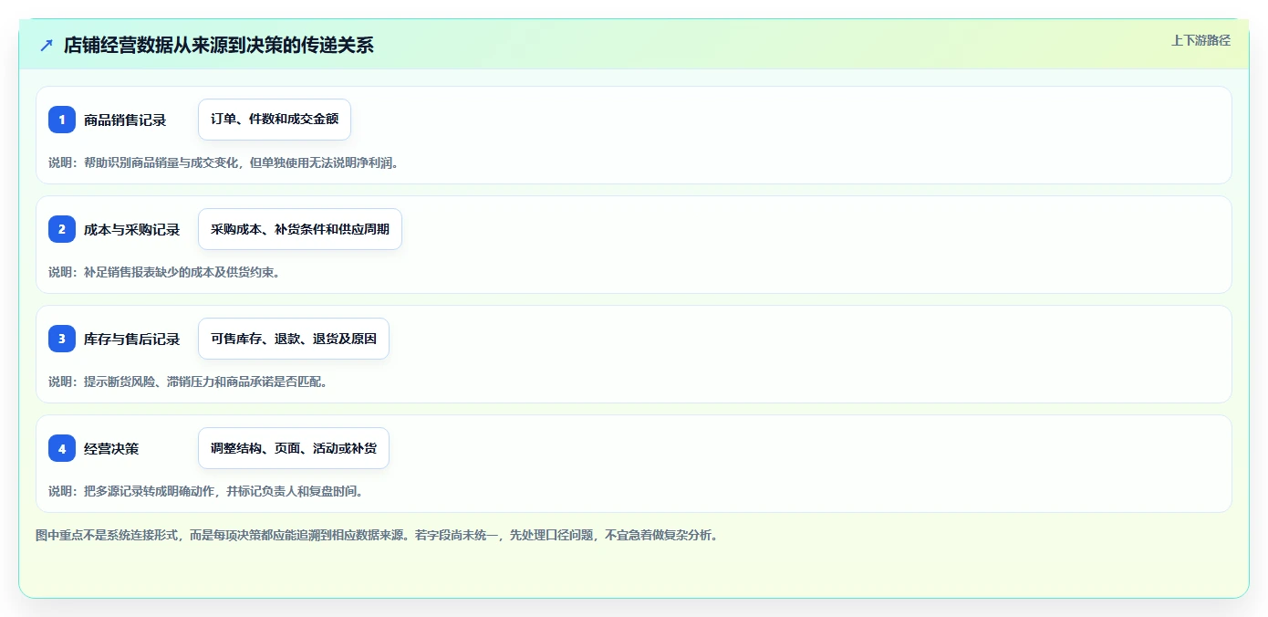Image resolution: width=1268 pixels, height=617 pixels.
Task: Click the note about 净利润 under sales records
Action: tap(224, 162)
